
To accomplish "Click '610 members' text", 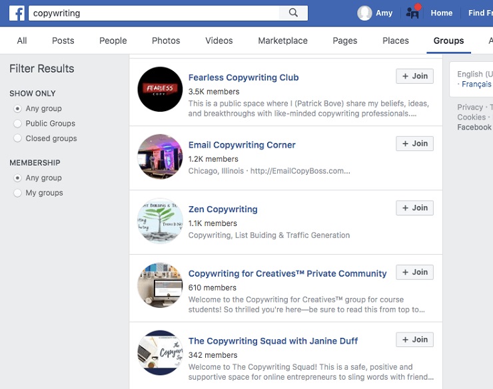I will pos(213,288).
